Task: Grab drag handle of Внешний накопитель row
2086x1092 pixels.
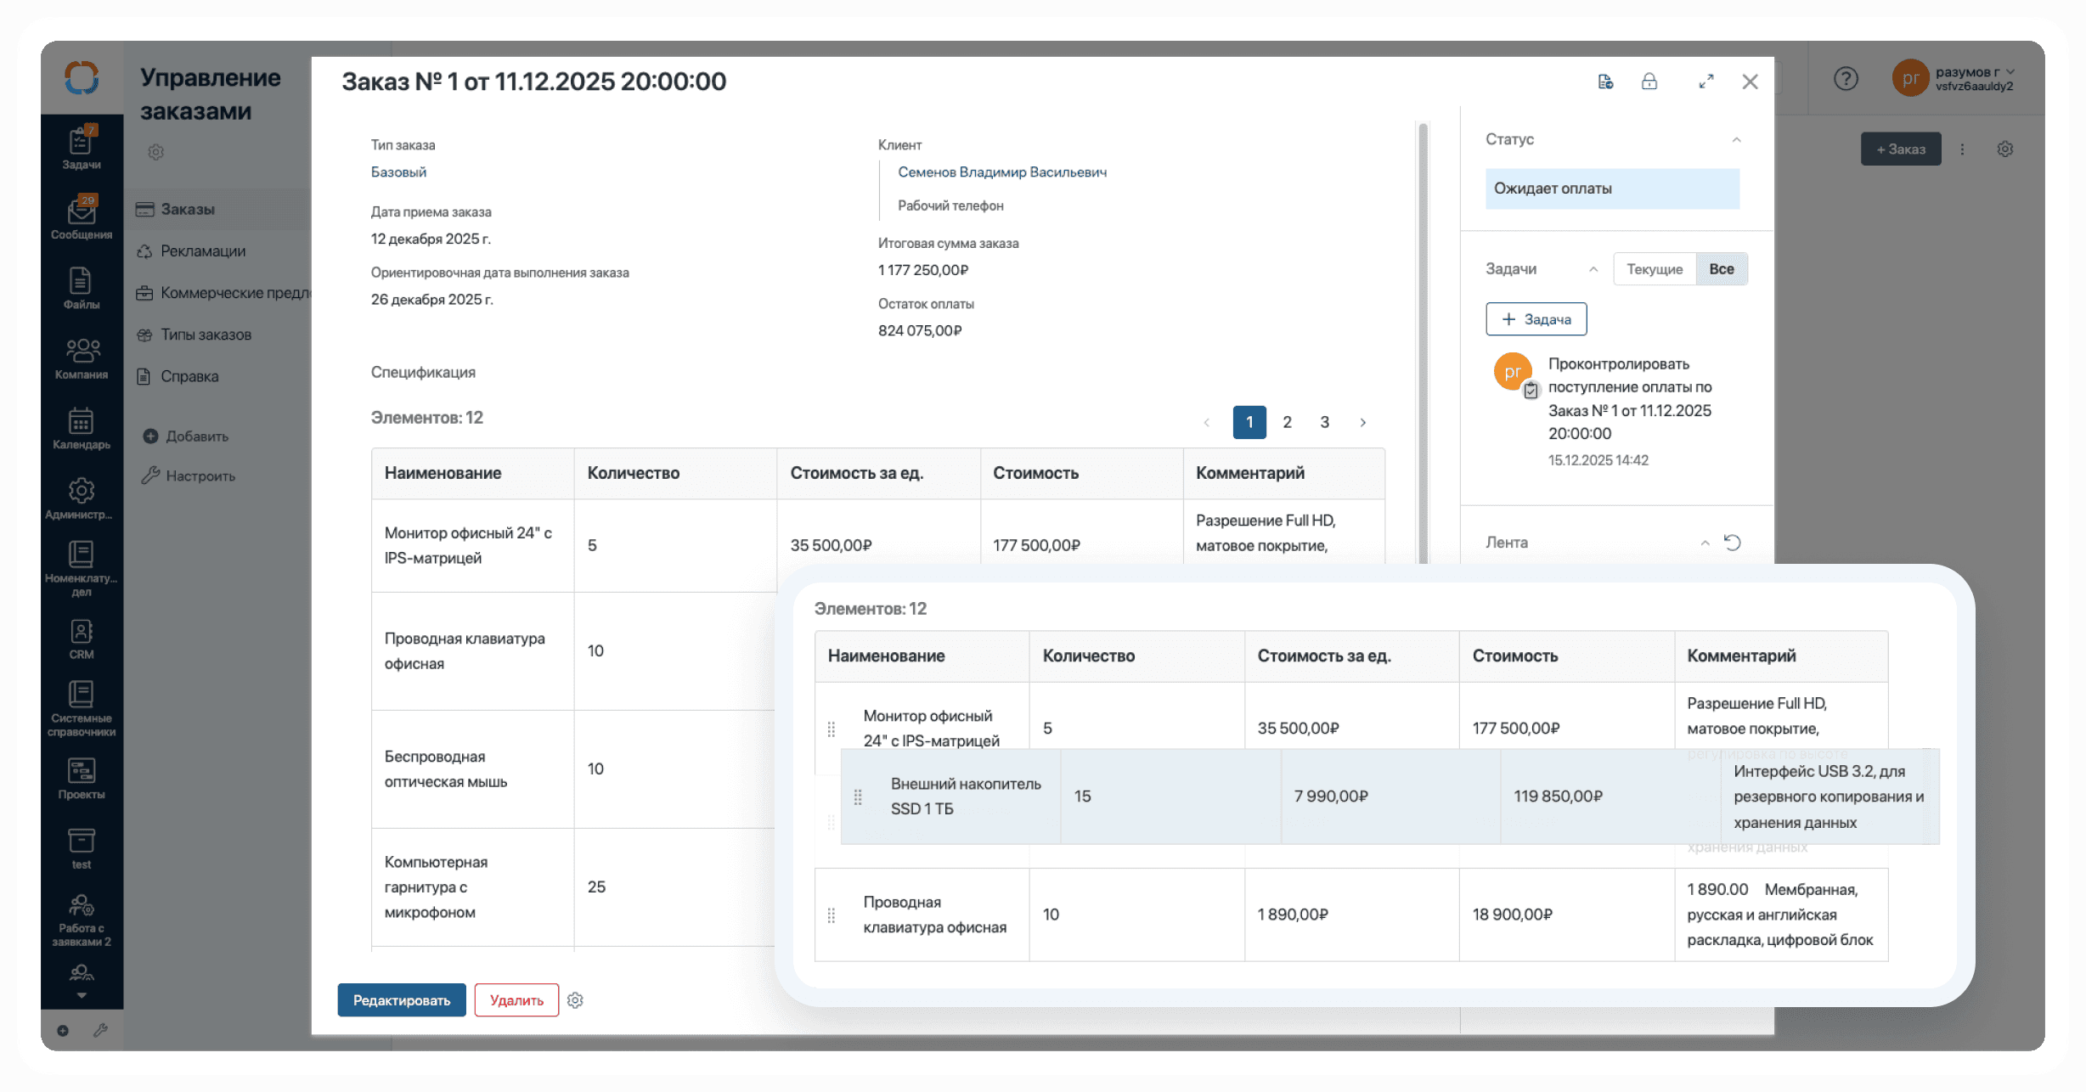Action: (858, 796)
